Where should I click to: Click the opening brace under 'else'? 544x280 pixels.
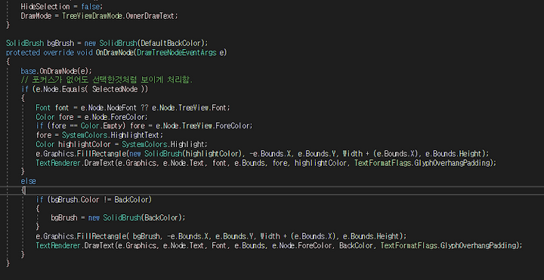[23, 190]
